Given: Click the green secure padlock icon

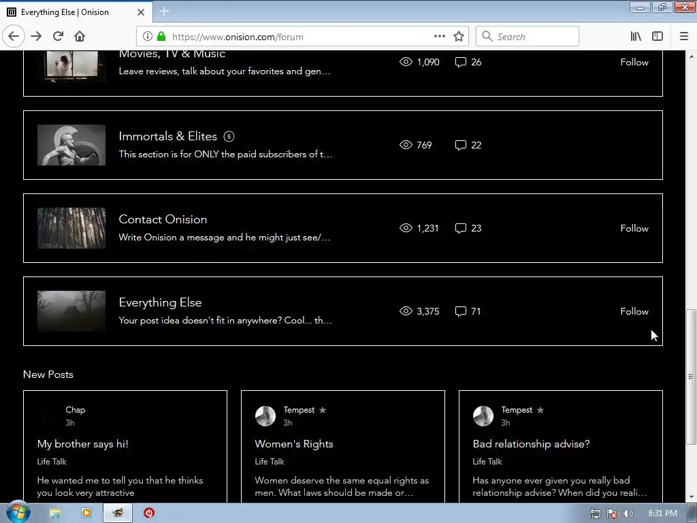Looking at the screenshot, I should [161, 37].
